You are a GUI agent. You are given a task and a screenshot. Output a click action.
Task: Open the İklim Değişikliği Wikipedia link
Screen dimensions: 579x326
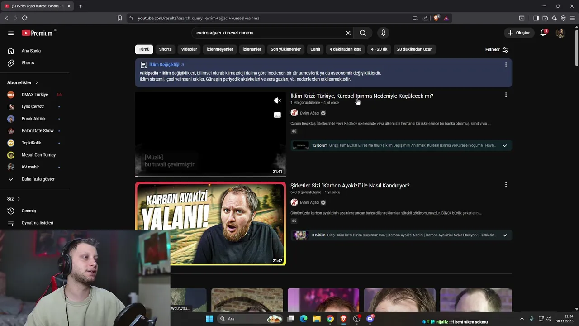pos(166,65)
